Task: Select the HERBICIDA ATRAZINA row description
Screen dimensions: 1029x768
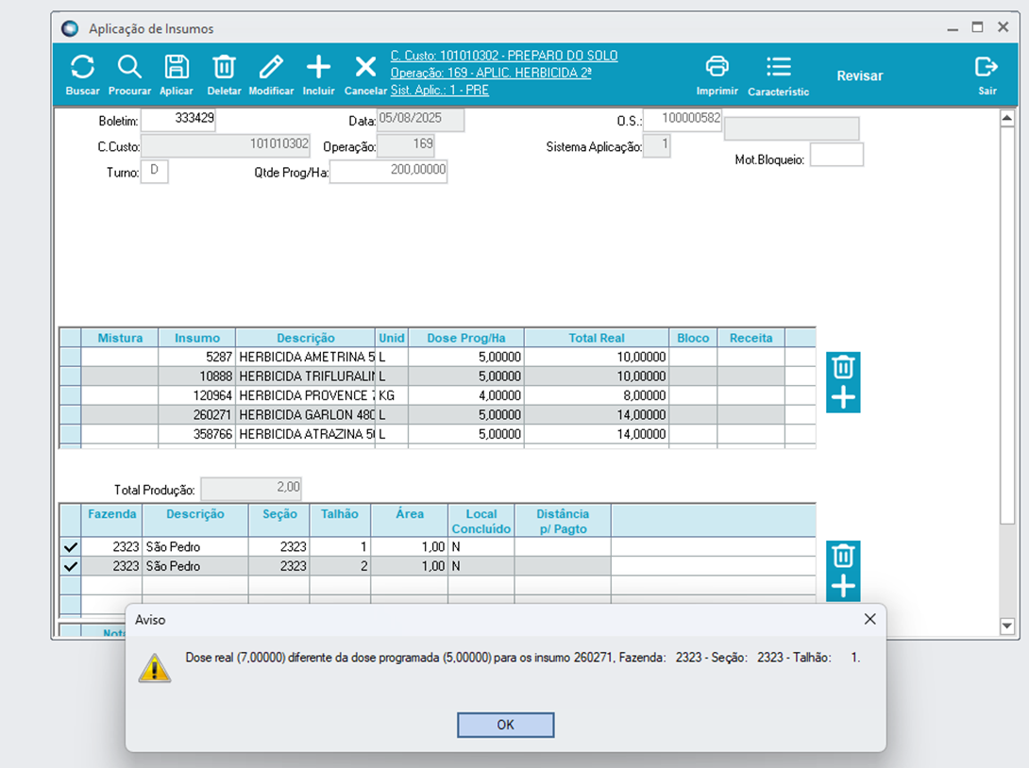Action: (306, 434)
